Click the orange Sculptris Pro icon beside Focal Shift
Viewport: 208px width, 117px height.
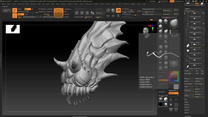pos(118,10)
